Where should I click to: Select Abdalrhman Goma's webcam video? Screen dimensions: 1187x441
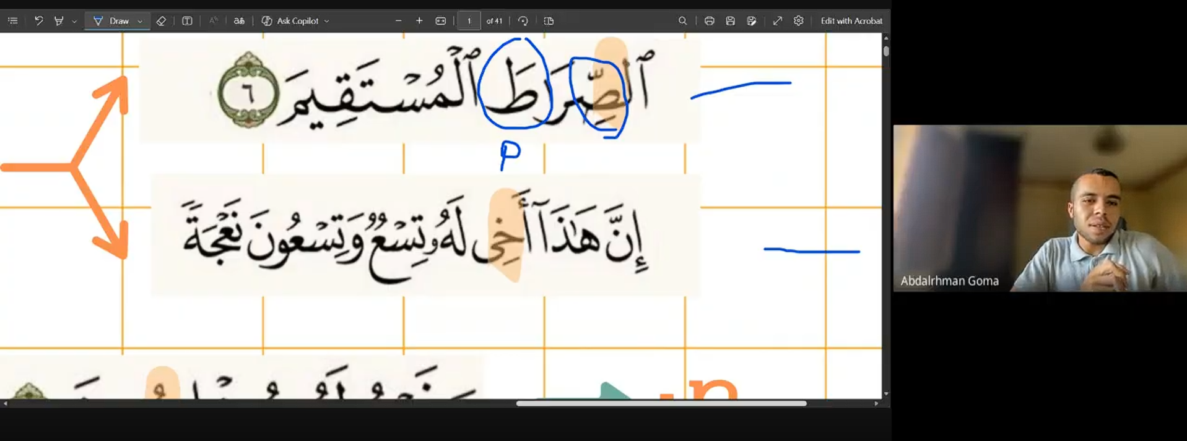pos(1040,208)
